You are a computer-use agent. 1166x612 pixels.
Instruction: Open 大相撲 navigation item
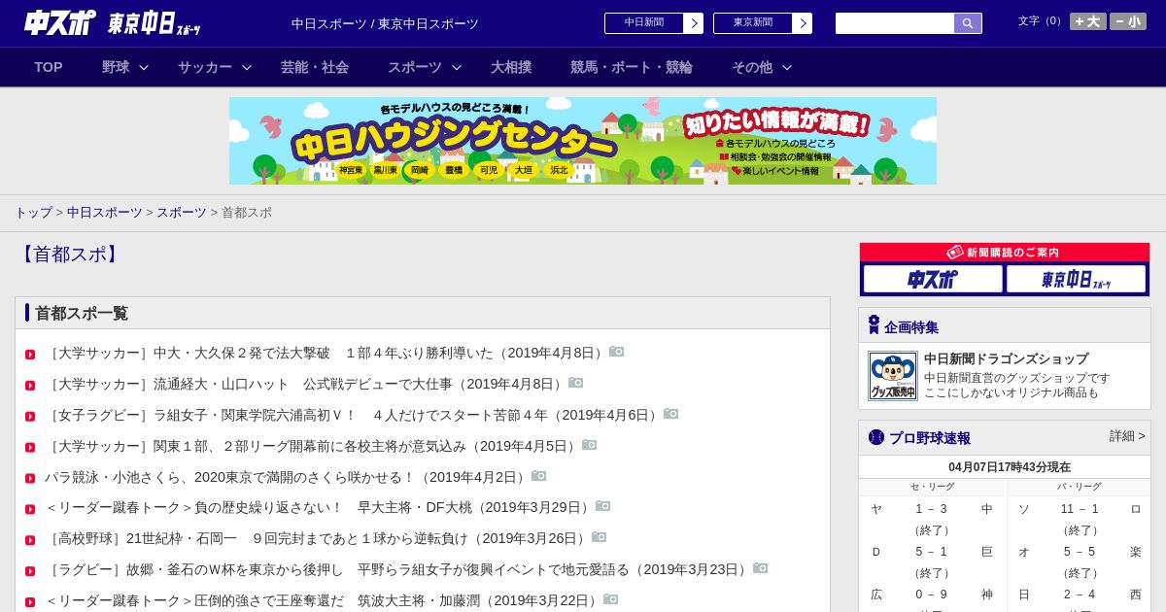pos(511,67)
